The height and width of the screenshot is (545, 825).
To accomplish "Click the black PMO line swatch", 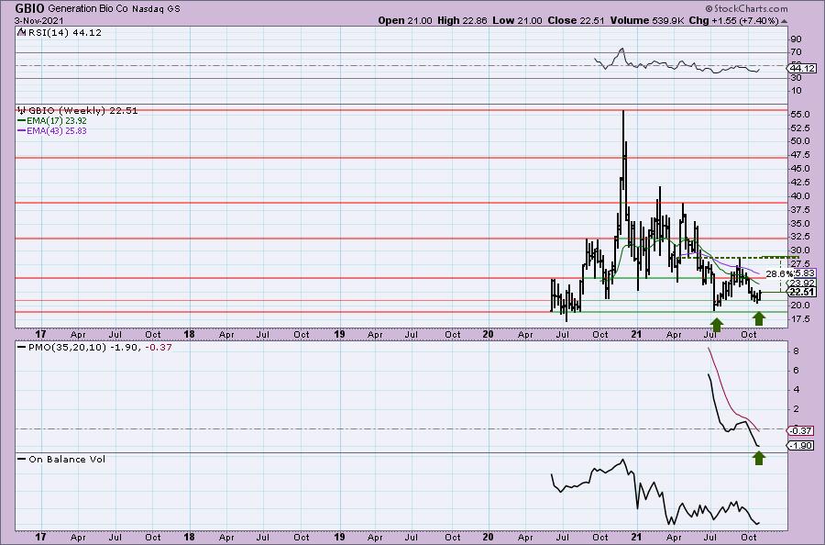I will (x=22, y=348).
